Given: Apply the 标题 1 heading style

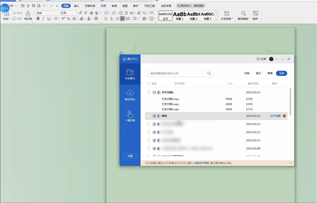Looking at the screenshot, I should [180, 15].
